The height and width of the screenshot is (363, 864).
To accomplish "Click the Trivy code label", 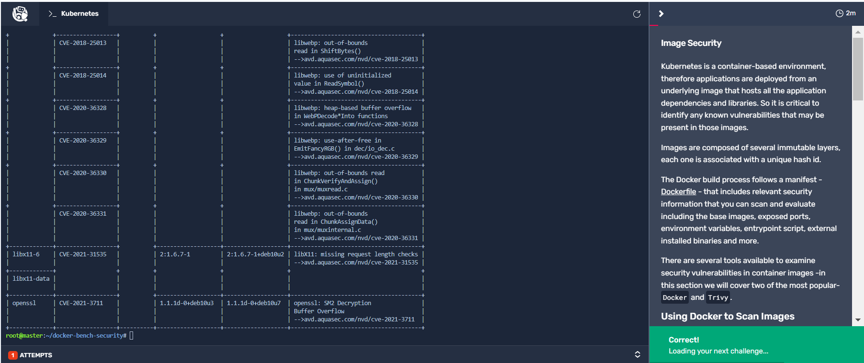I will click(x=718, y=297).
